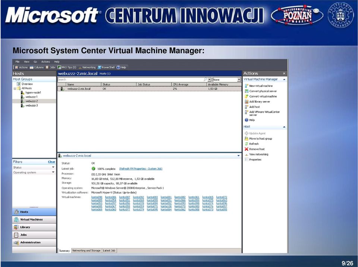
Task: Select the webuzzz-1 host
Action: pos(29,97)
